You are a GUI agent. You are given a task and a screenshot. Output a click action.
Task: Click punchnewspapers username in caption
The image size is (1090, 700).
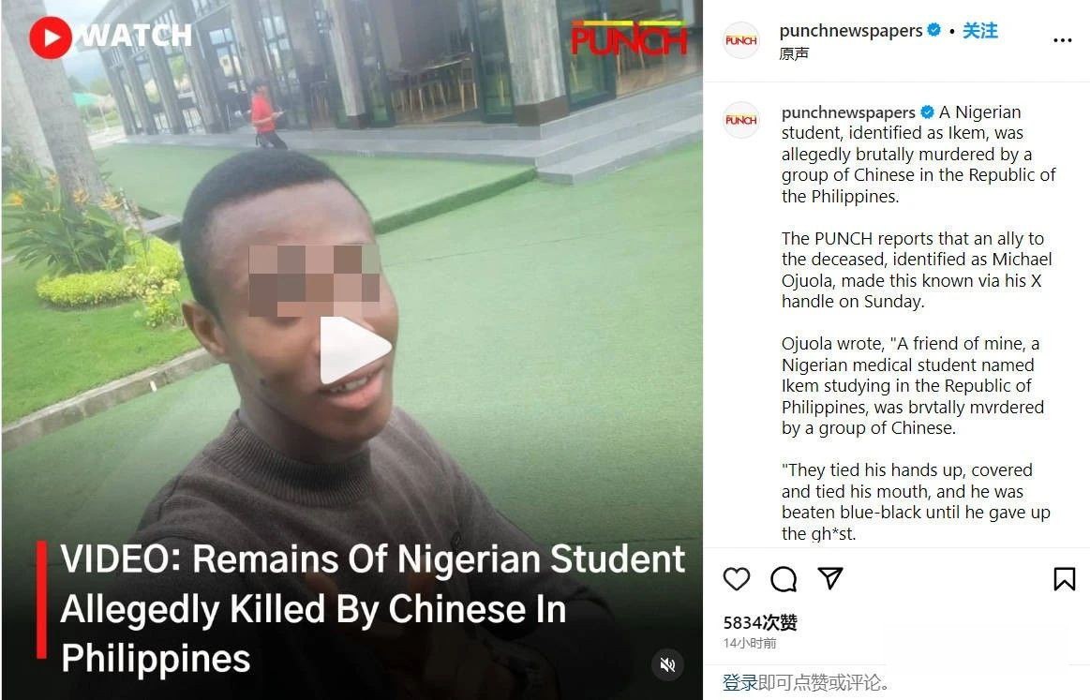coord(848,112)
